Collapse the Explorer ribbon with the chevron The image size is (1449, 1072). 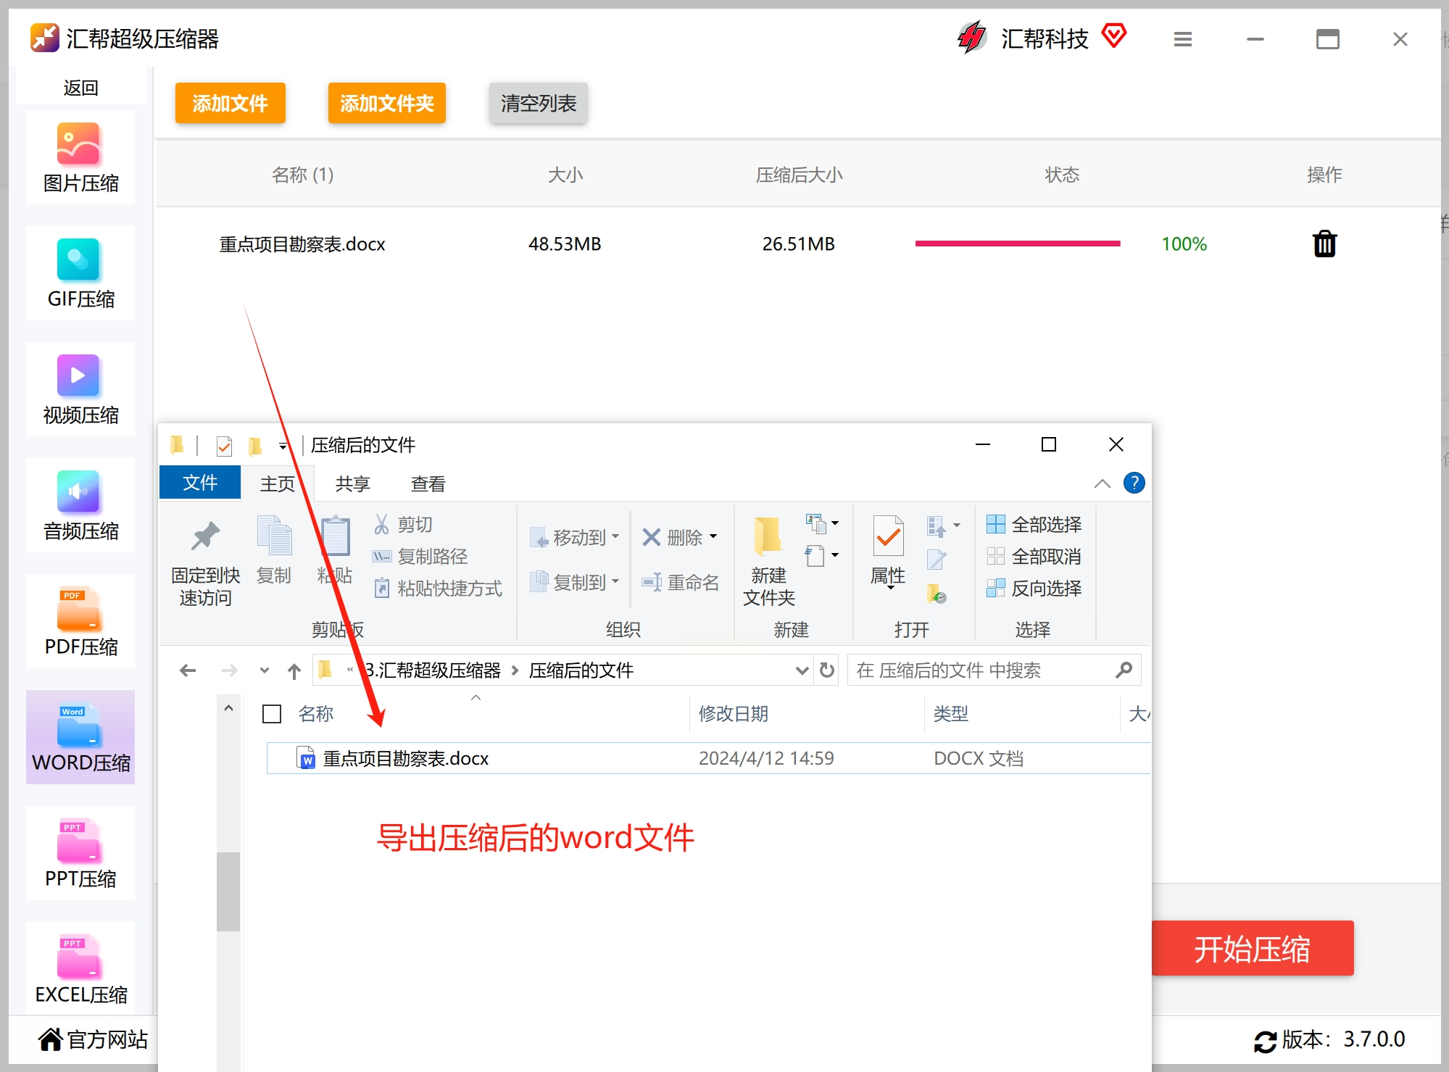[x=1102, y=483]
